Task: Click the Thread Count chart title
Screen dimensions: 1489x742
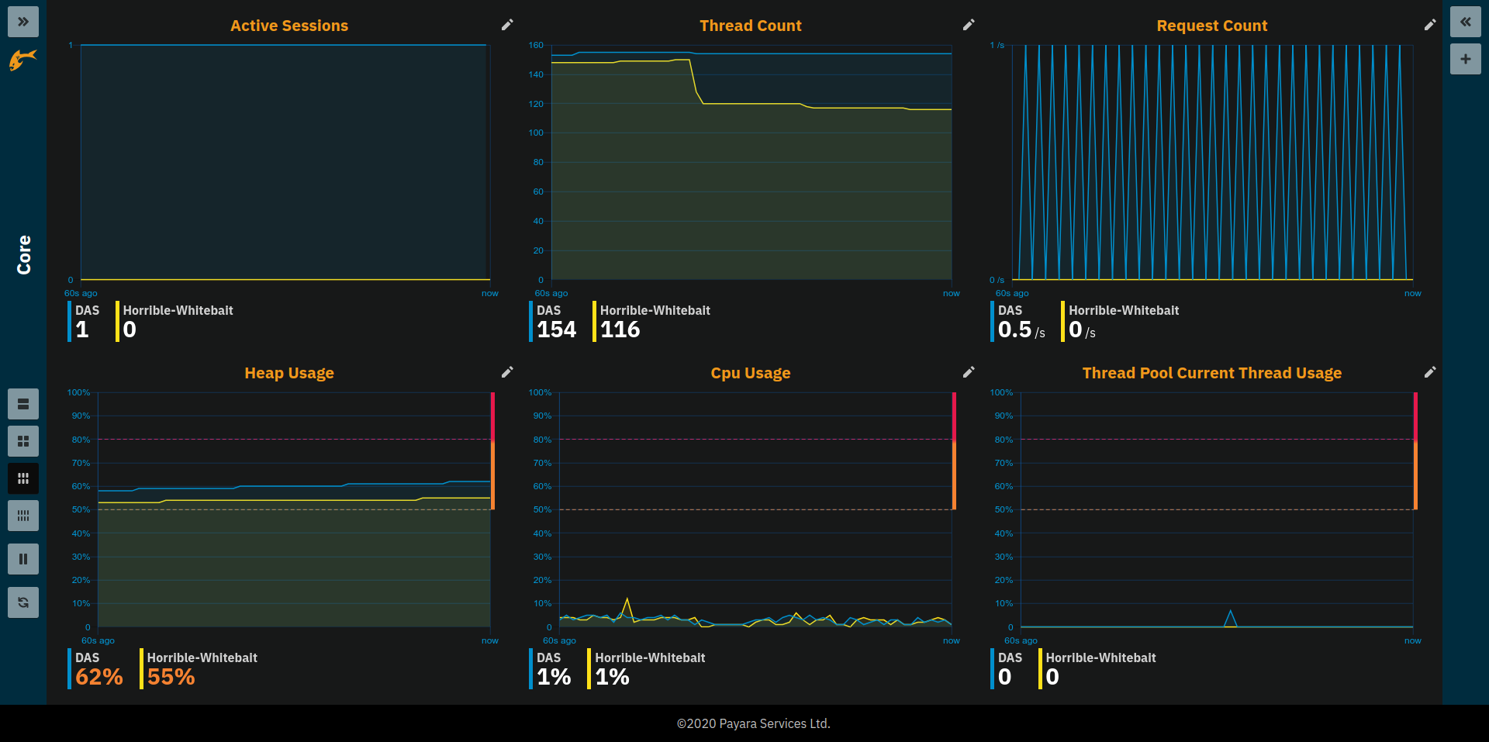Action: (x=750, y=26)
